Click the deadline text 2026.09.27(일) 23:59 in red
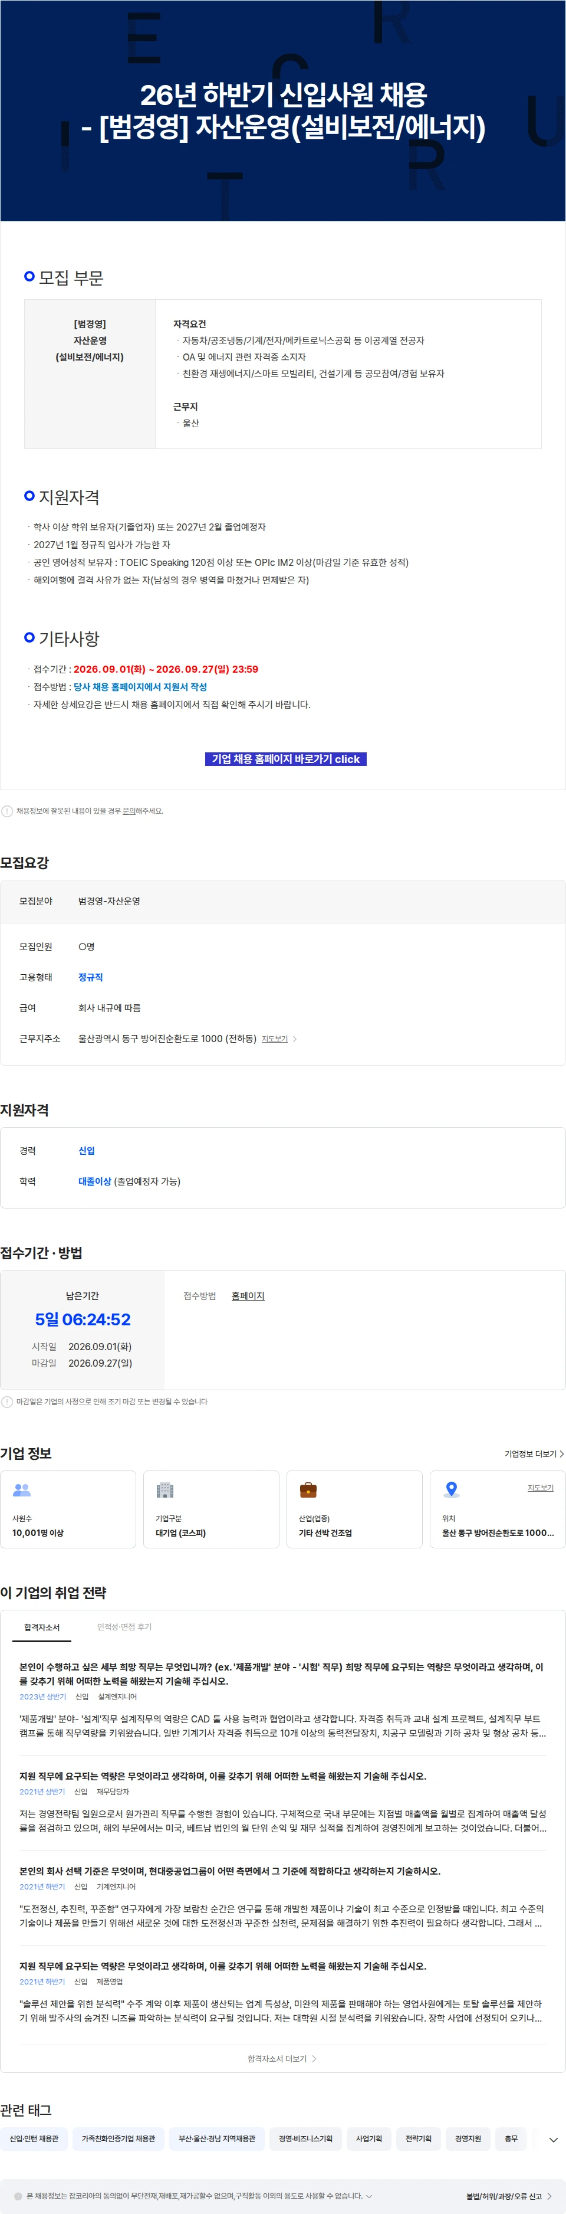 click(207, 669)
